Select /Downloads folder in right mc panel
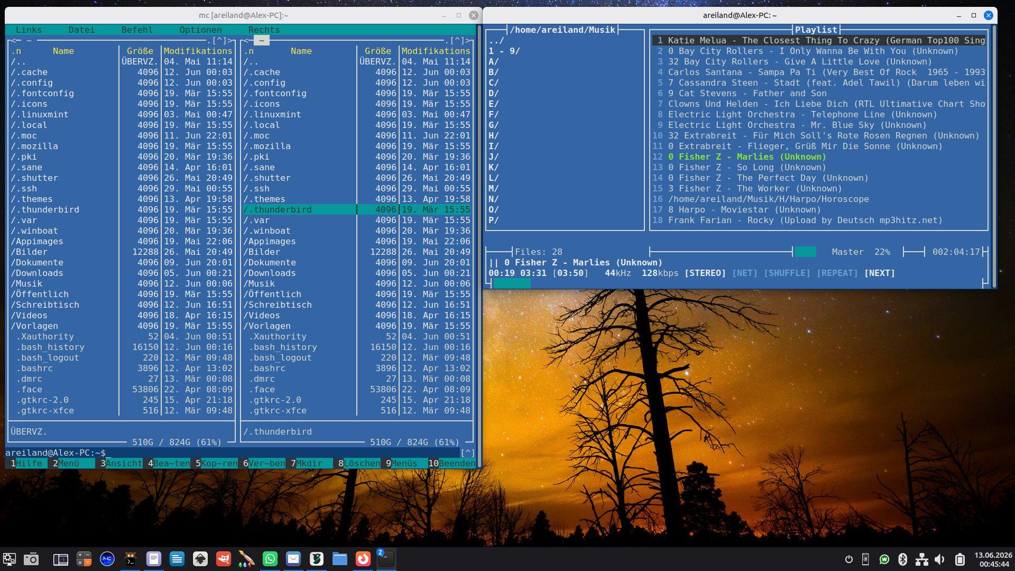The height and width of the screenshot is (571, 1015). pyautogui.click(x=357, y=273)
